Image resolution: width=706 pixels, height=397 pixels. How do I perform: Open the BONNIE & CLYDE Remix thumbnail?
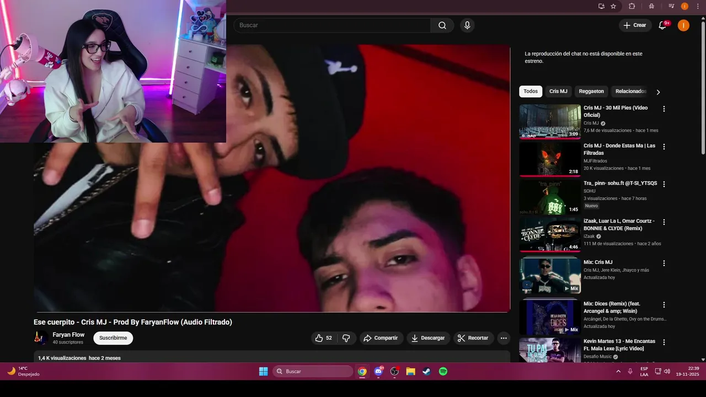tap(550, 234)
